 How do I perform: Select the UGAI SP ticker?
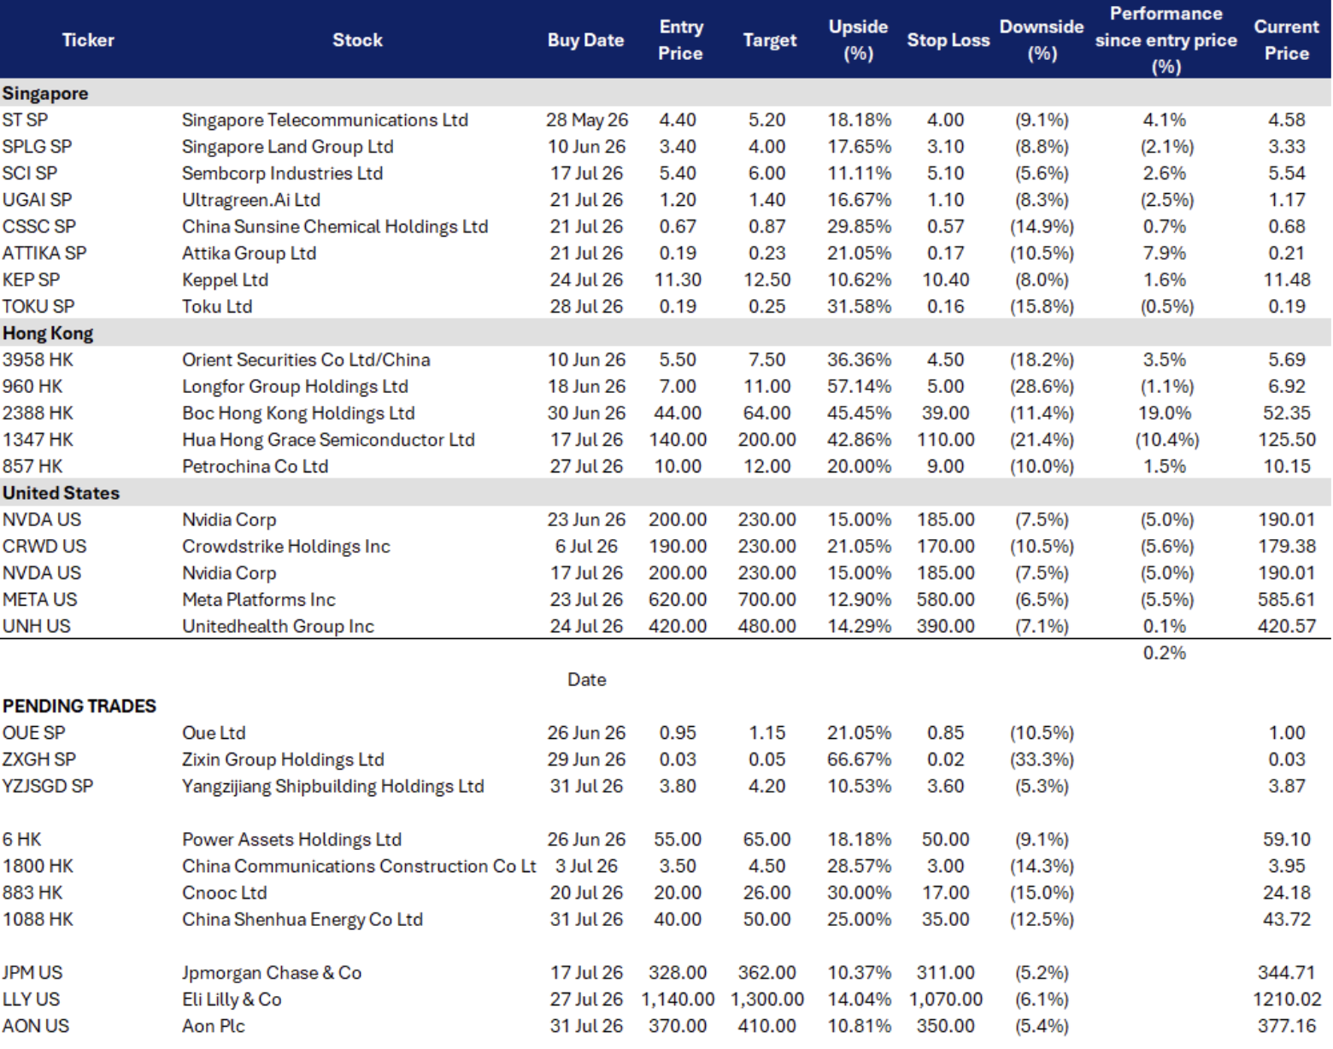(37, 199)
